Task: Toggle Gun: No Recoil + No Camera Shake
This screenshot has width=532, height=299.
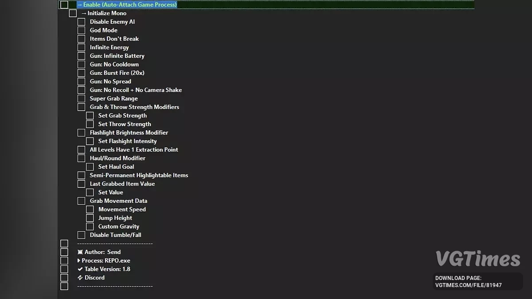Action: tap(81, 90)
